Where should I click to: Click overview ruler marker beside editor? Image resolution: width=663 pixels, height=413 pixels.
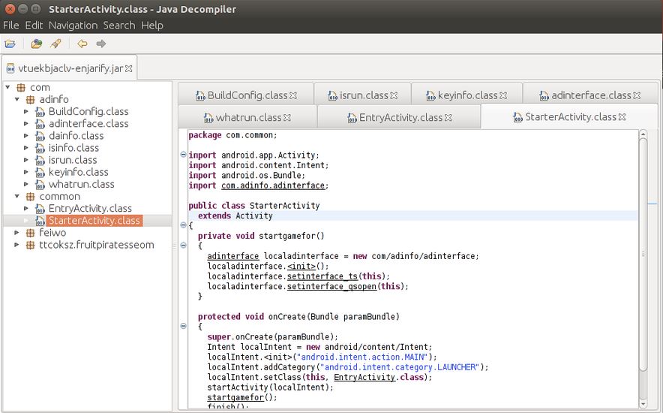click(652, 204)
